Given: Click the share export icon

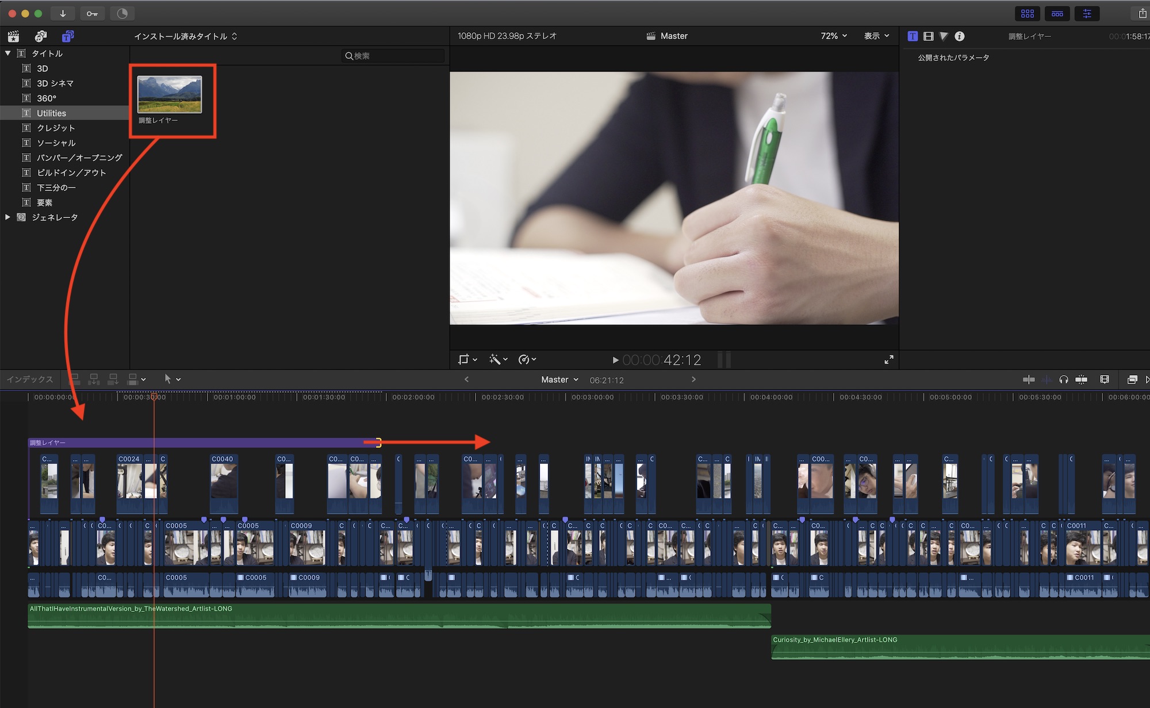Looking at the screenshot, I should point(1142,13).
